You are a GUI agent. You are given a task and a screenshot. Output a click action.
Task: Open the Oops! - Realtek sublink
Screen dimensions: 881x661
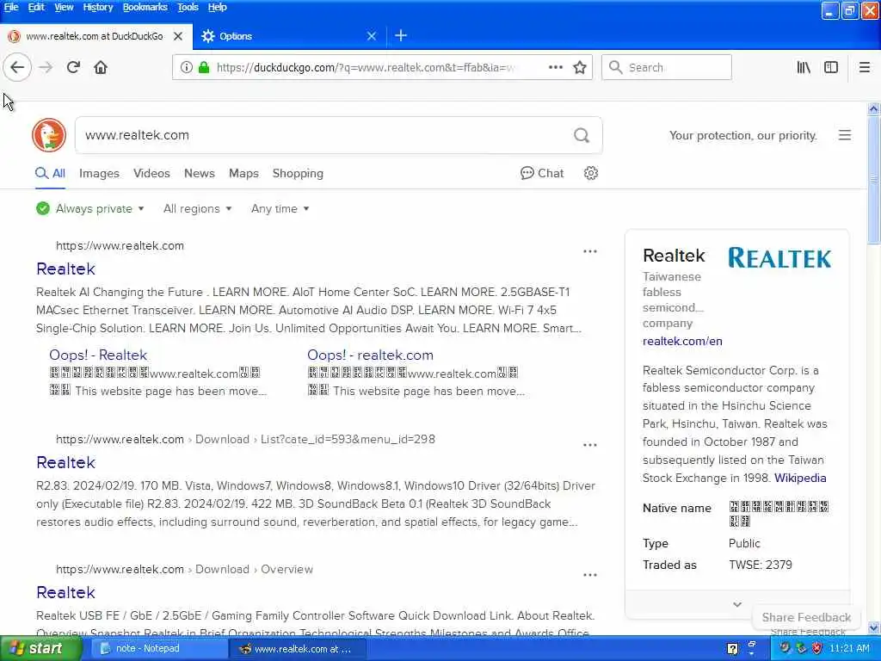(x=98, y=355)
